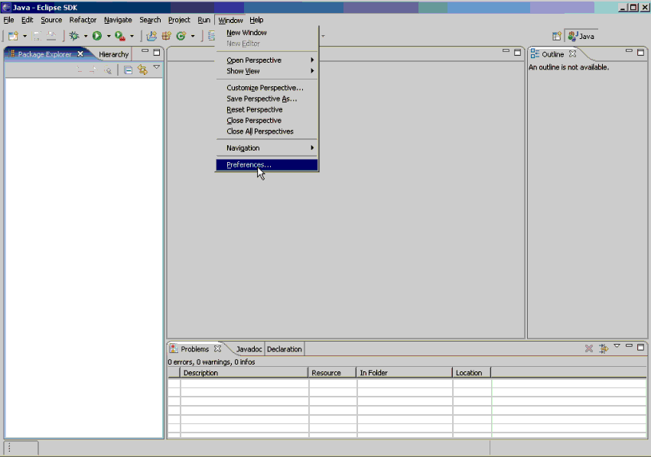Open the Navigate menu

pos(118,20)
